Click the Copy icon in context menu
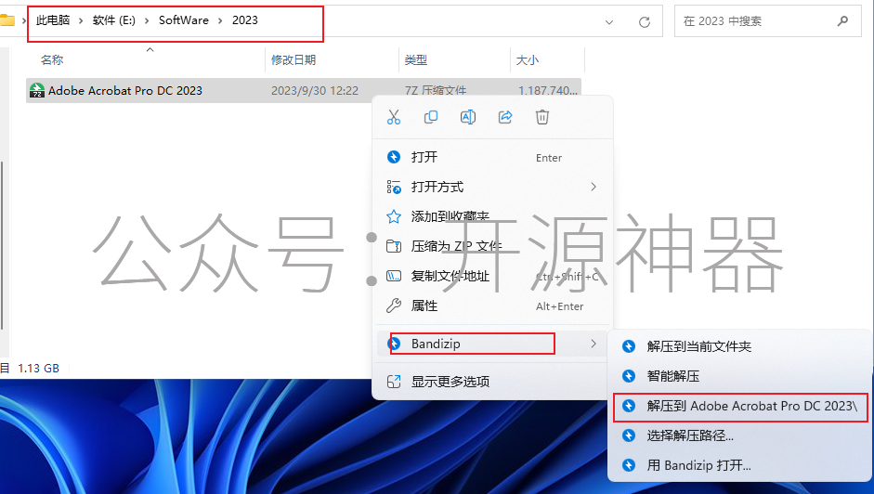Viewport: 874px width, 494px height. point(431,117)
